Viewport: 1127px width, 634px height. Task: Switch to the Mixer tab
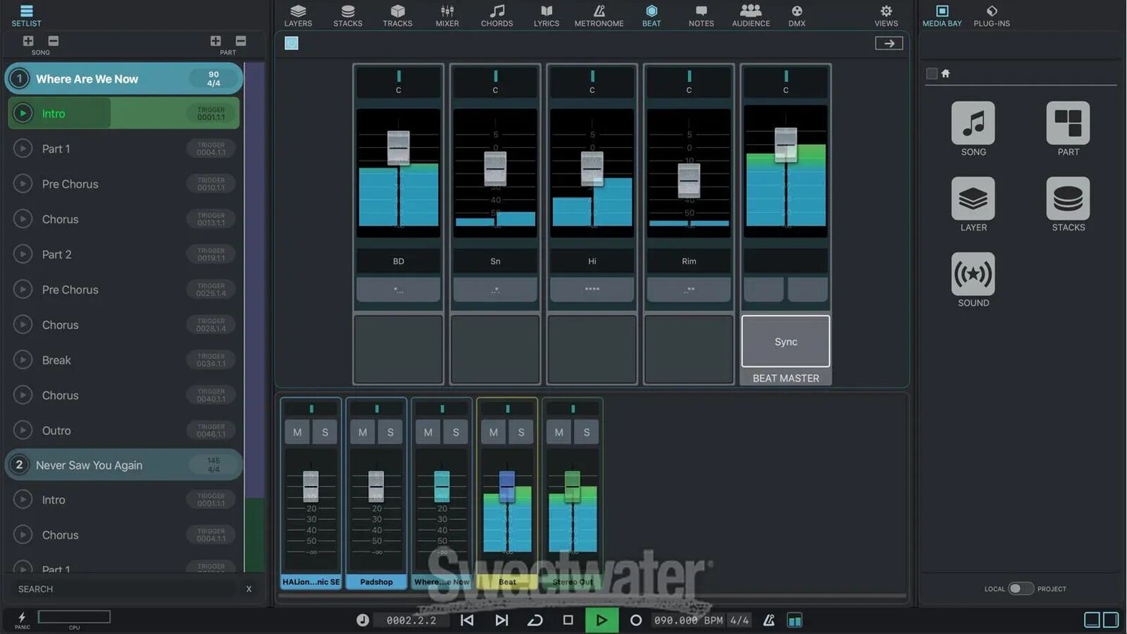pos(447,15)
